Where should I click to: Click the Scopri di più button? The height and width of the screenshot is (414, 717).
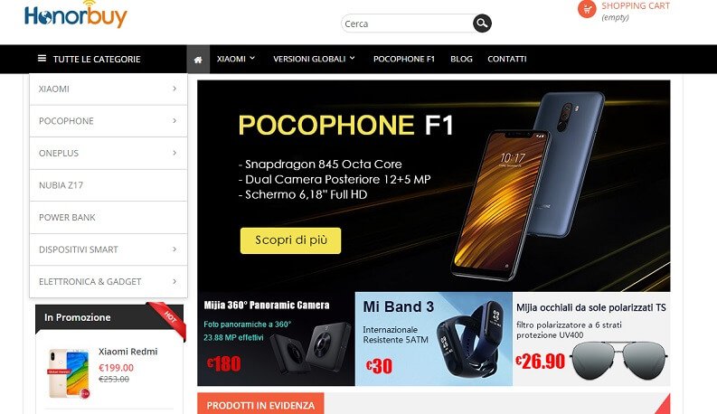coord(291,240)
